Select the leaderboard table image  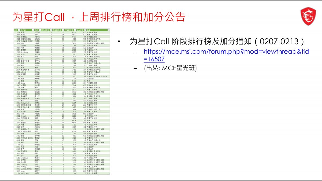coord(62,101)
